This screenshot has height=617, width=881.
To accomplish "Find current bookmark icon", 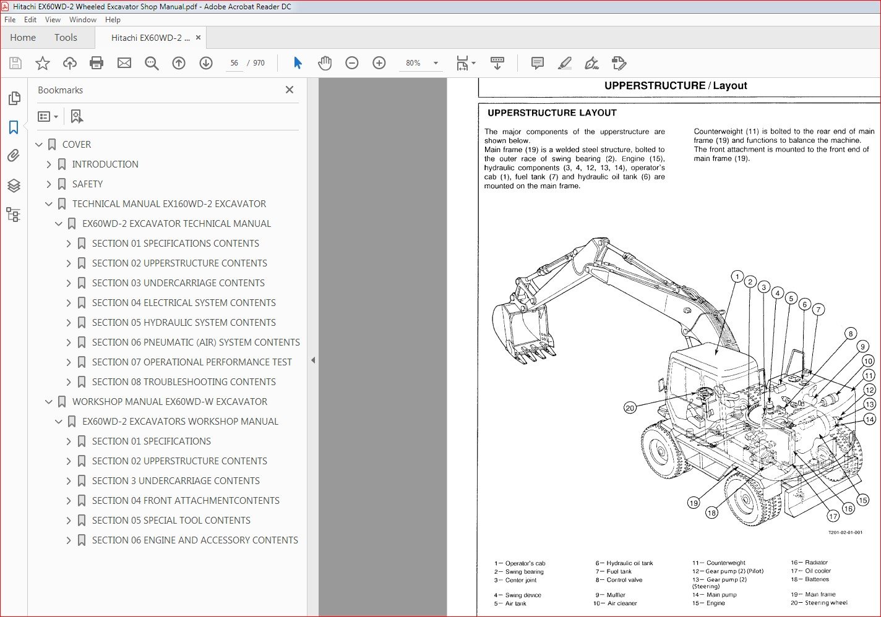I will (x=77, y=116).
